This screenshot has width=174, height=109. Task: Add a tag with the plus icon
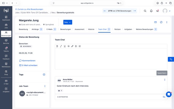pos(44,75)
